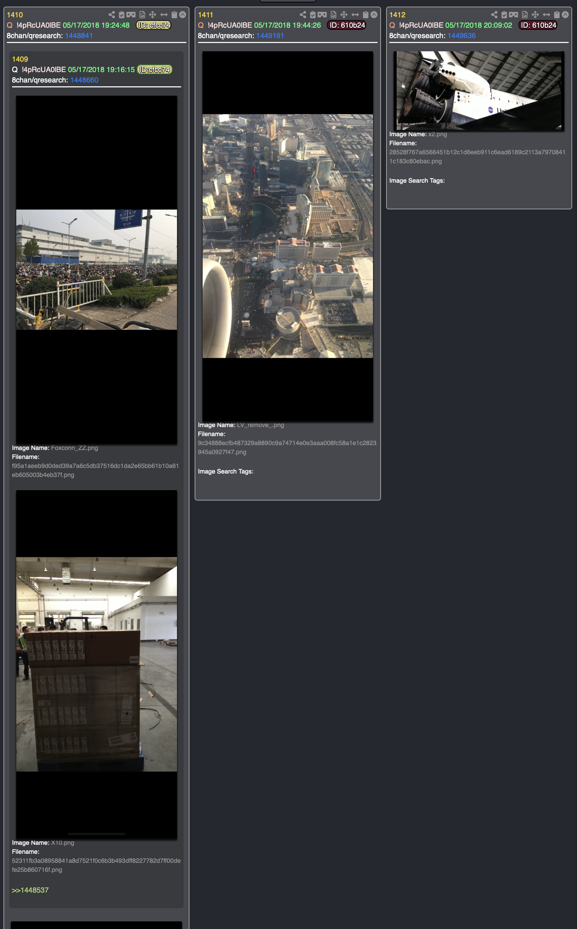Click post number 1411
Viewport: 577px width, 929px height.
pos(206,15)
